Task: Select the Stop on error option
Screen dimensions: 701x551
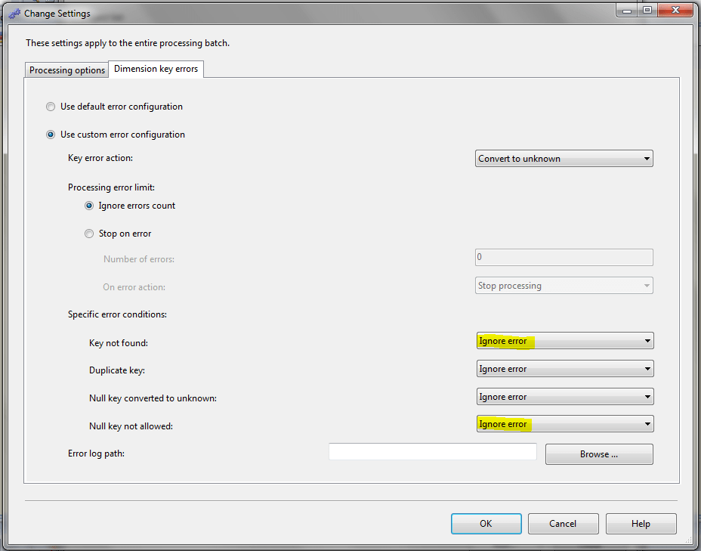Action: point(89,233)
